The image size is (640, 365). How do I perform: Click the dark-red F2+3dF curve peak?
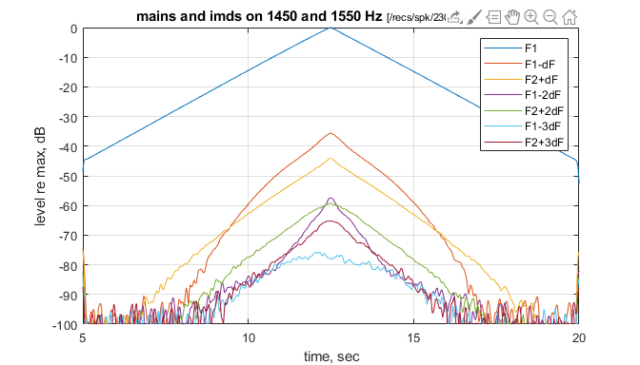pos(330,221)
